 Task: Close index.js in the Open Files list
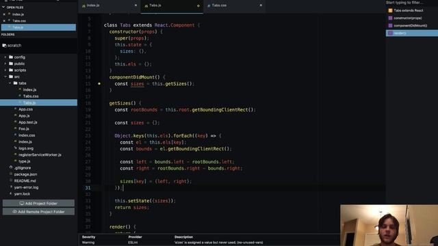tap(4, 14)
